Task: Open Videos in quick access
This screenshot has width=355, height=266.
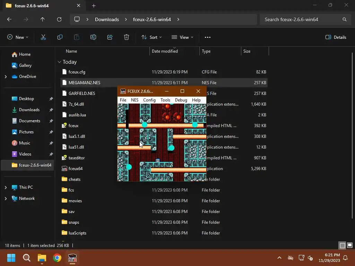Action: click(21, 154)
